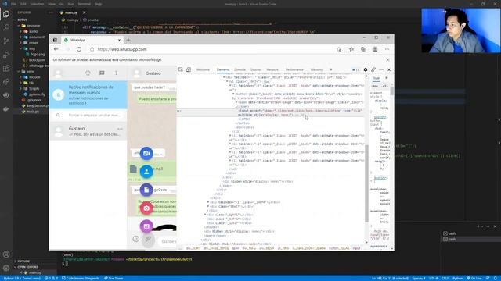Open the .gitignore file in Explorer

pos(34,100)
